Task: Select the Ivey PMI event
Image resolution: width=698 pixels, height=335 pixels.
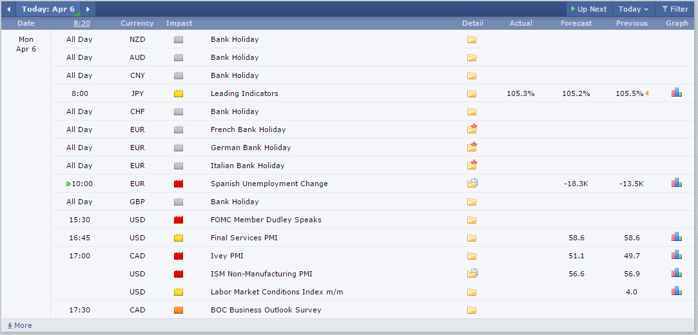Action: point(227,256)
